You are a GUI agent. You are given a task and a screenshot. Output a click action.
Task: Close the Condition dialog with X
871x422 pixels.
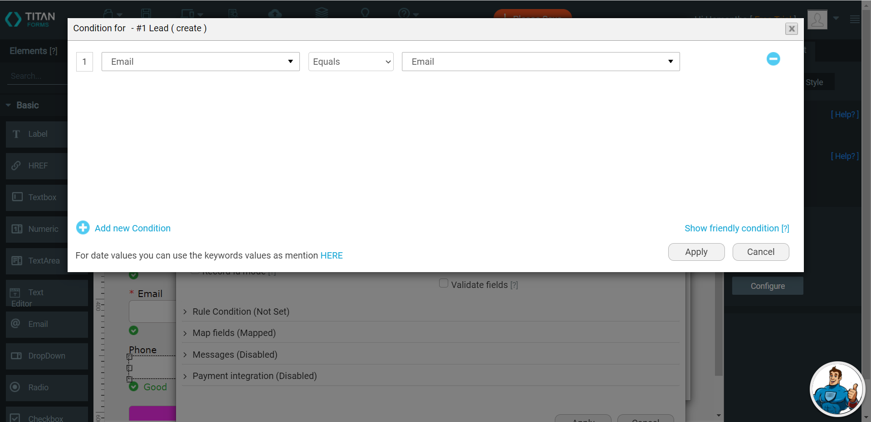[791, 29]
